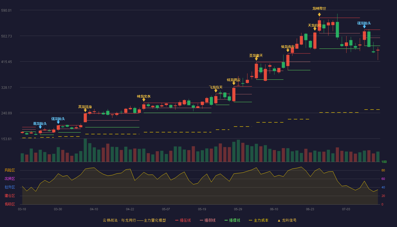The width and height of the screenshot is (397, 227).
Task: Hide the 强弱线 series via legend
Action: coord(208,220)
